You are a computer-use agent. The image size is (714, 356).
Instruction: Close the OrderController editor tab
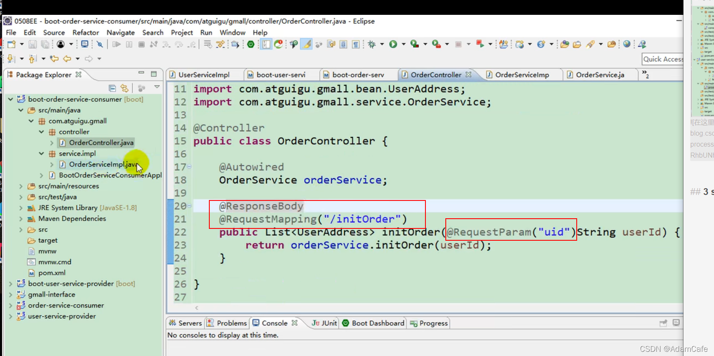pyautogui.click(x=468, y=74)
